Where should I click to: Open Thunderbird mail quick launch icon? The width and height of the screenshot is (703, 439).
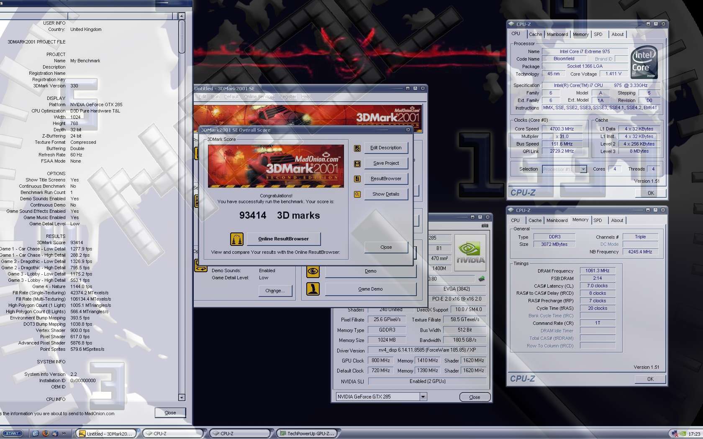(55, 434)
